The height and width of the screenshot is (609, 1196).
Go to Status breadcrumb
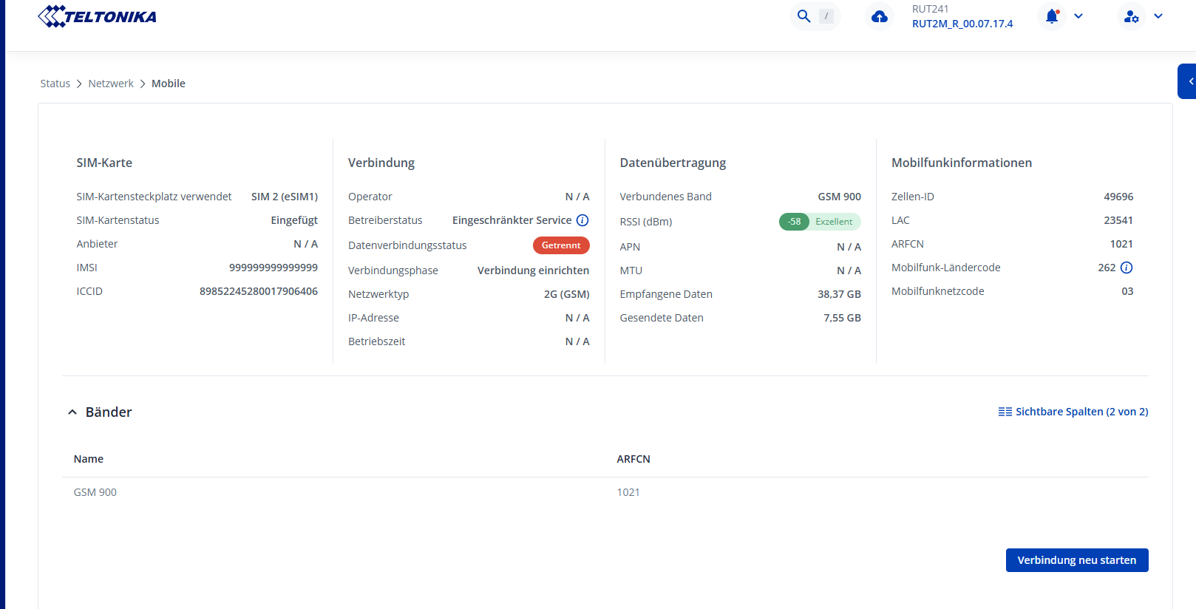(x=55, y=84)
